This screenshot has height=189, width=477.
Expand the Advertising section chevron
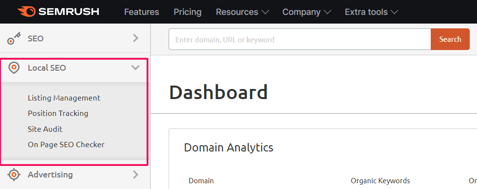point(136,175)
